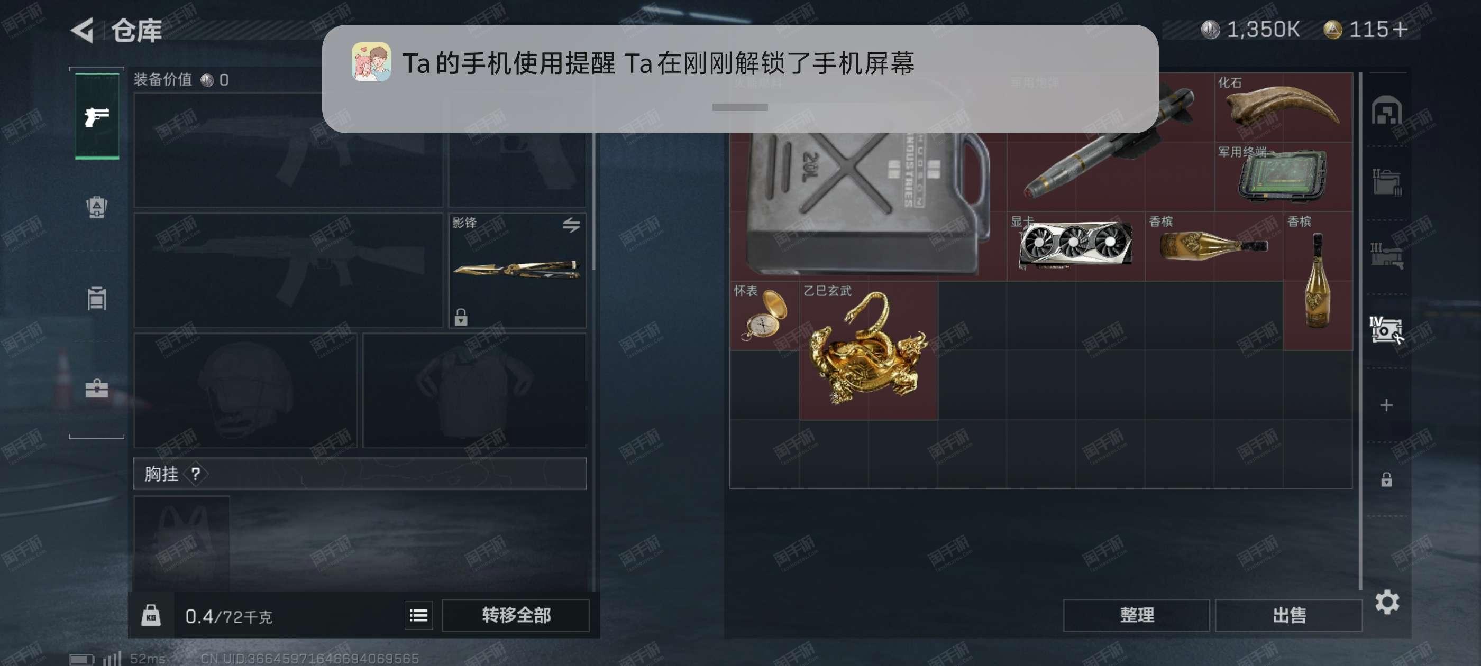Open the list view icon beside 转移全部
Image resolution: width=1481 pixels, height=666 pixels.
pyautogui.click(x=418, y=615)
